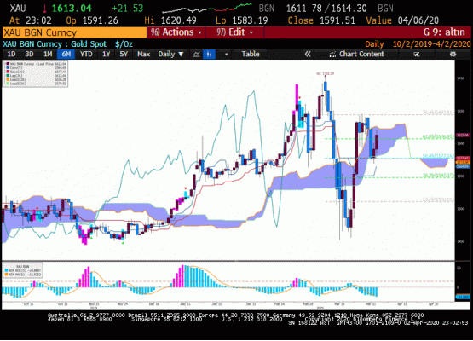Collapse panel with double left chevron

click(308, 55)
